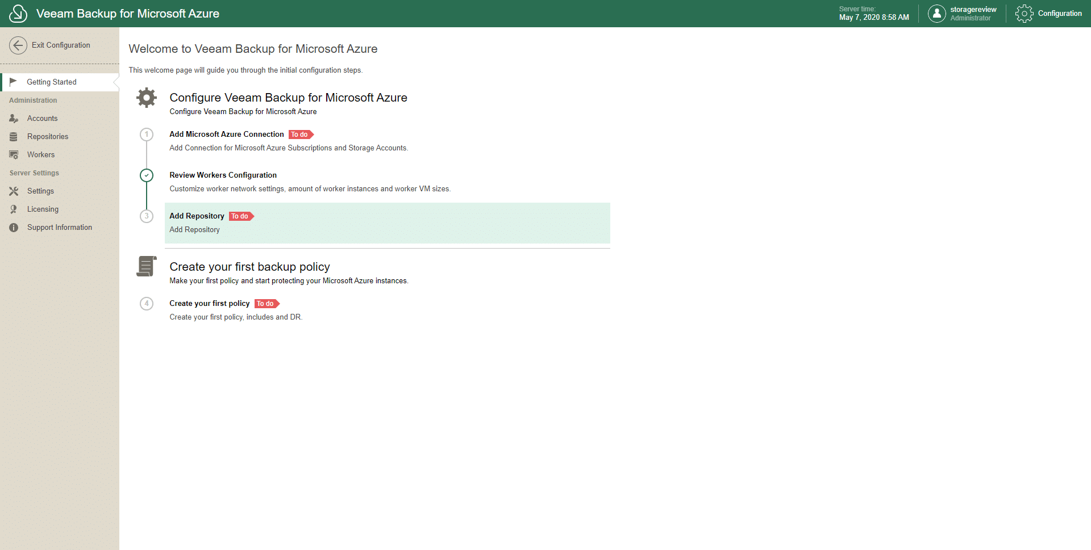Screen dimensions: 1091x550
Task: Click Server Settings section heading
Action: pos(34,173)
